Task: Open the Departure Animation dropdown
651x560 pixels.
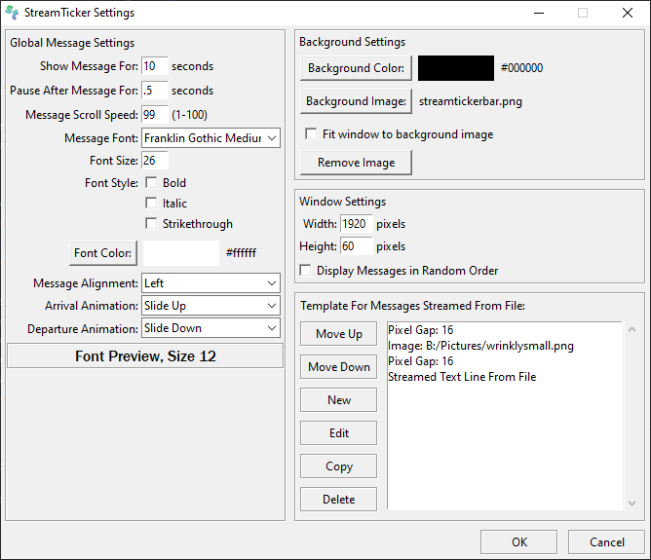Action: [211, 328]
